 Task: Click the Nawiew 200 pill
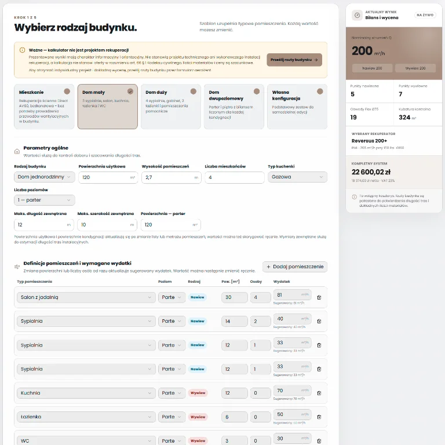coord(372,68)
